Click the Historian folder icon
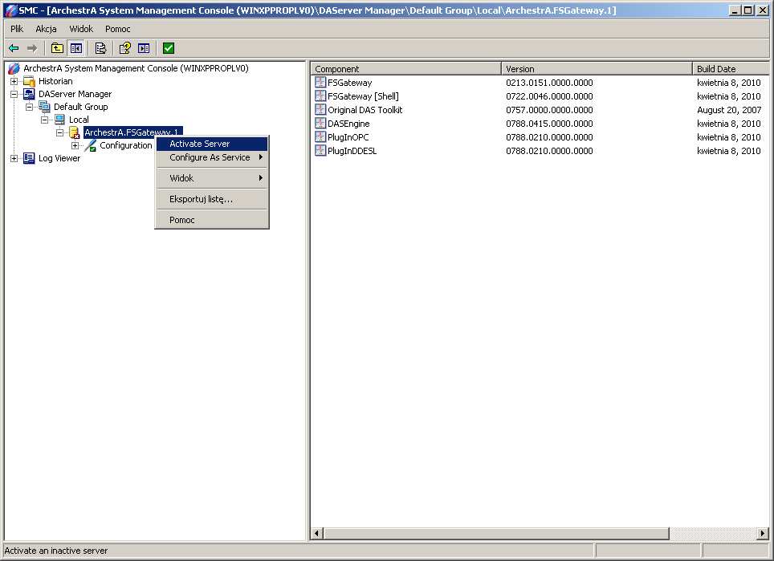The width and height of the screenshot is (774, 561). [x=29, y=81]
